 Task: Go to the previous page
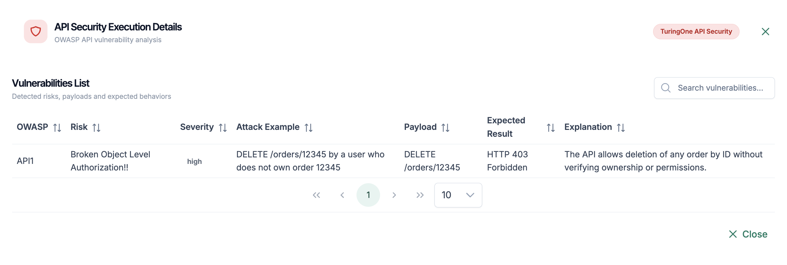[x=342, y=195]
